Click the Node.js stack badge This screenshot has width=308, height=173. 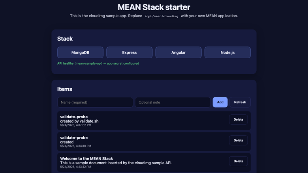(227, 52)
